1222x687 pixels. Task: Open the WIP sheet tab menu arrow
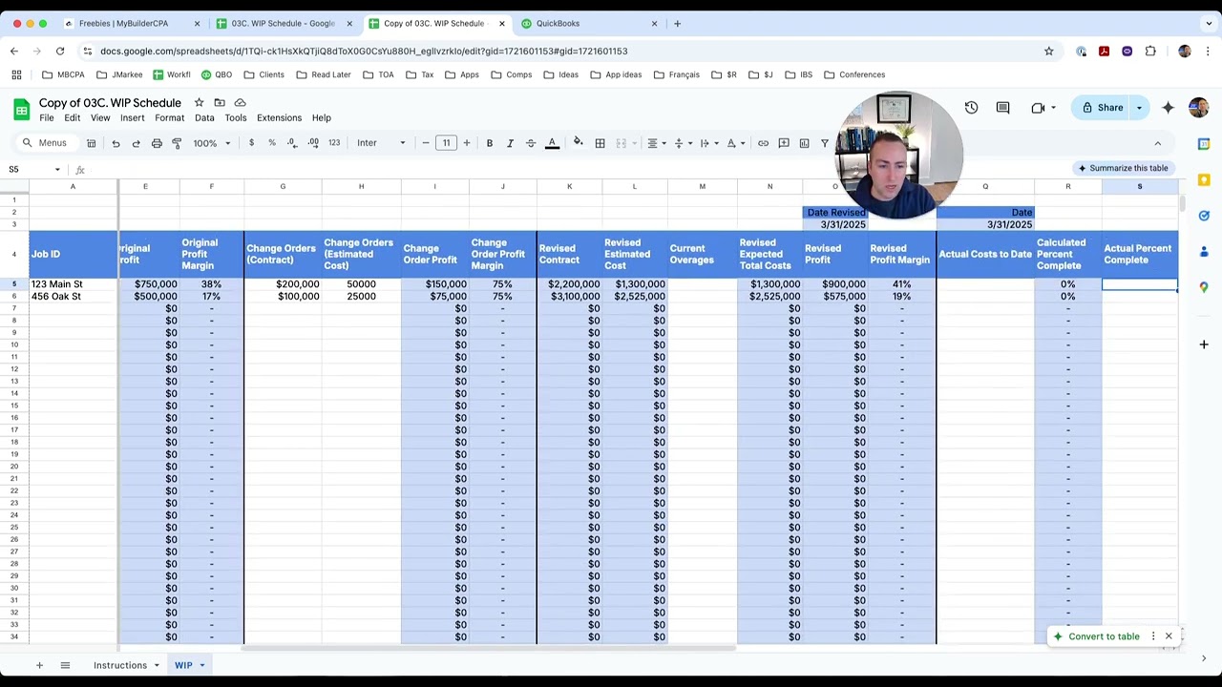coord(202,665)
